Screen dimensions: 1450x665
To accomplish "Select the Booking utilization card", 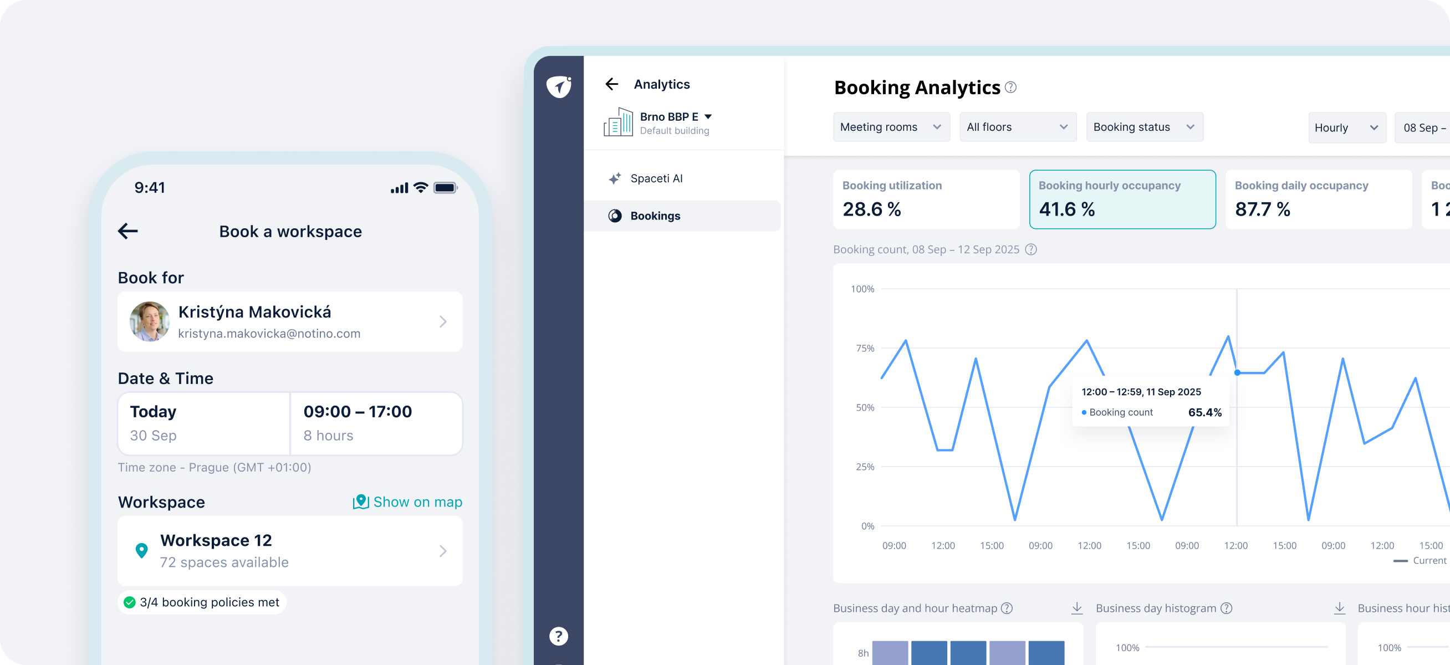I will coord(926,199).
